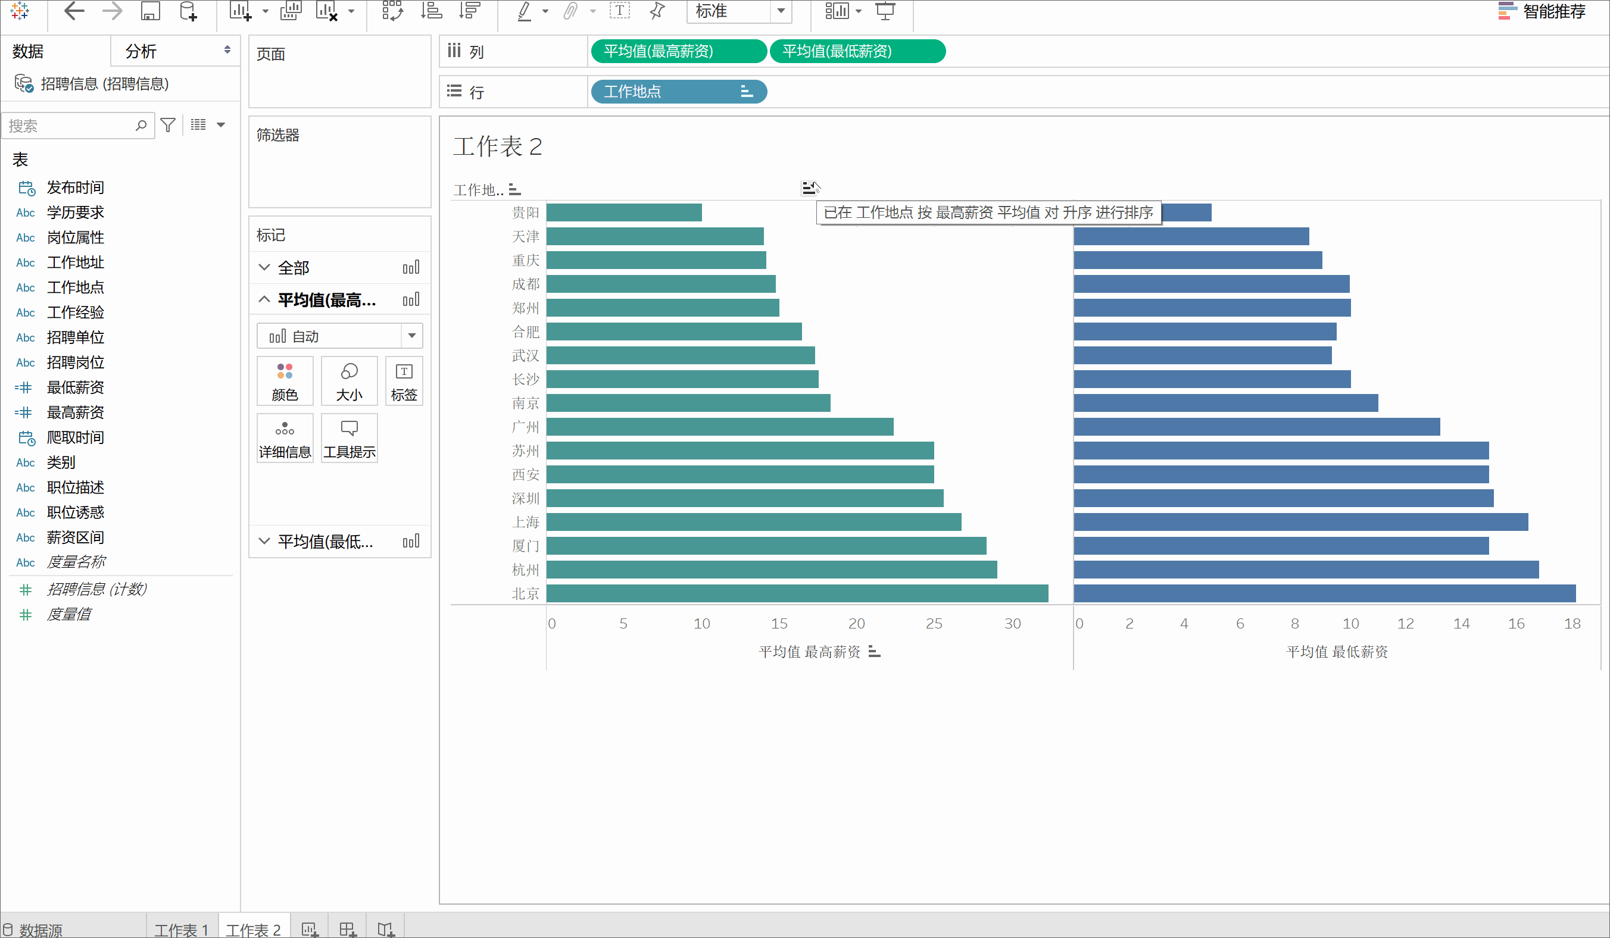Click the undo back arrow
Image resolution: width=1610 pixels, height=938 pixels.
point(74,11)
